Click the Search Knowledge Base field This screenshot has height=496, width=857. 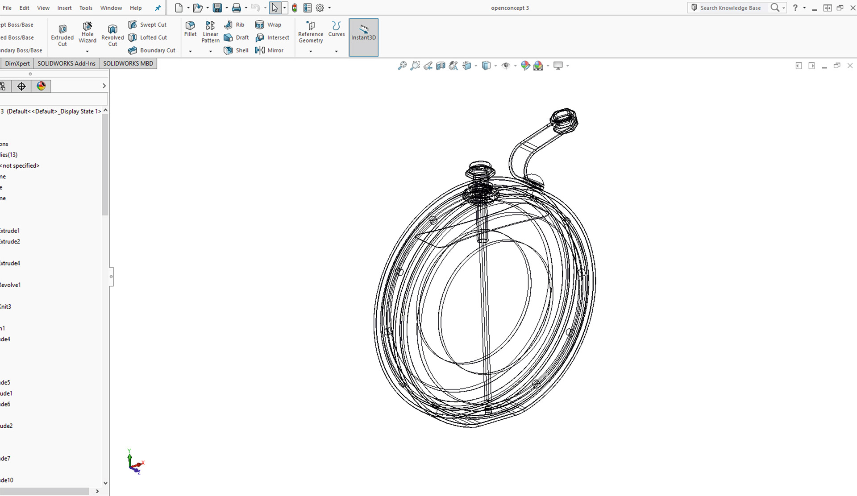click(x=732, y=8)
